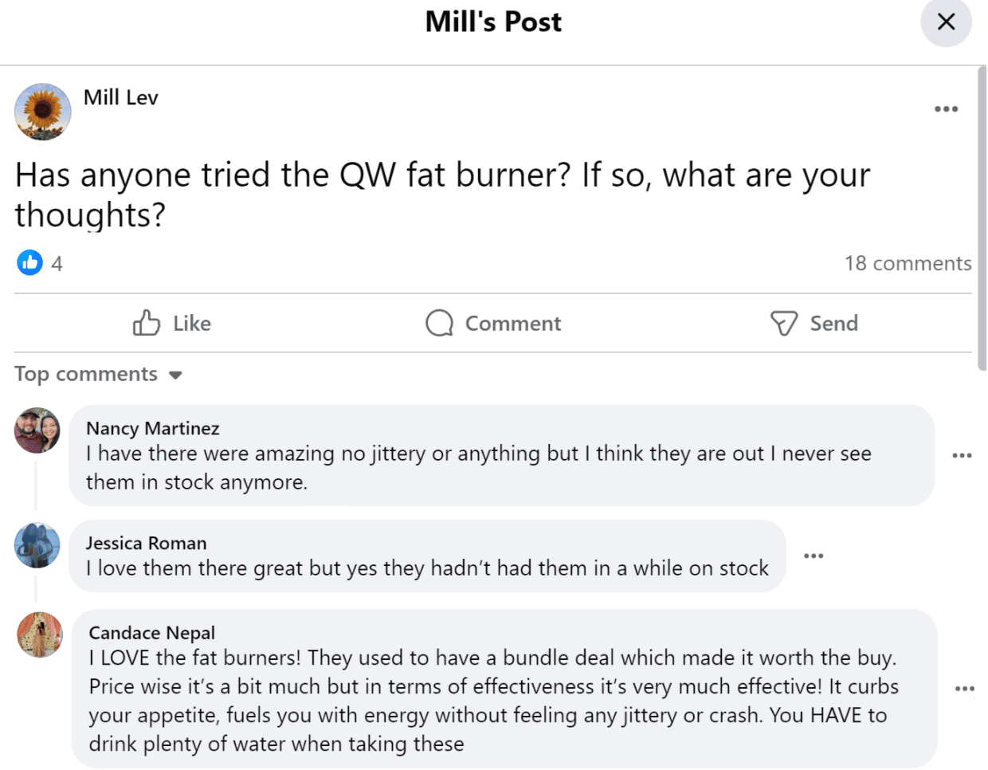Open Candace Nepal's profile link

152,632
